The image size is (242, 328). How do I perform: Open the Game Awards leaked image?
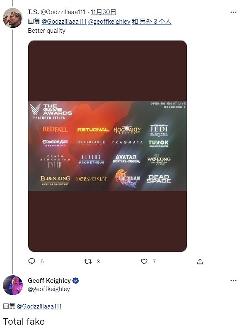pos(107,146)
